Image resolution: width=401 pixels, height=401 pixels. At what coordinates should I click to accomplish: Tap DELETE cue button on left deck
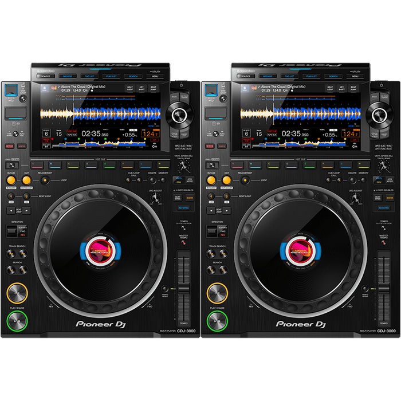pyautogui.click(x=152, y=180)
